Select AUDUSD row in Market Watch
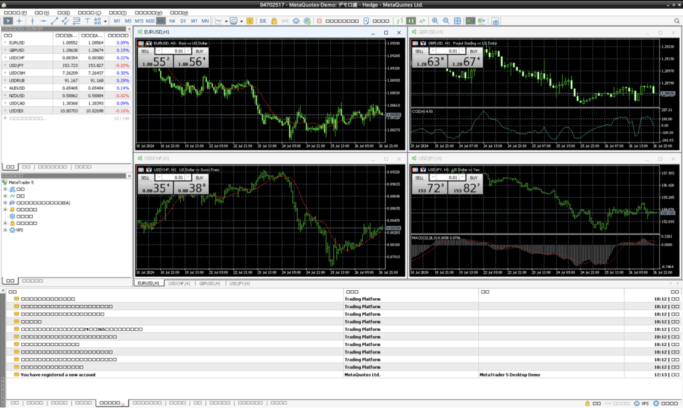This screenshot has height=408, width=683. [17, 88]
